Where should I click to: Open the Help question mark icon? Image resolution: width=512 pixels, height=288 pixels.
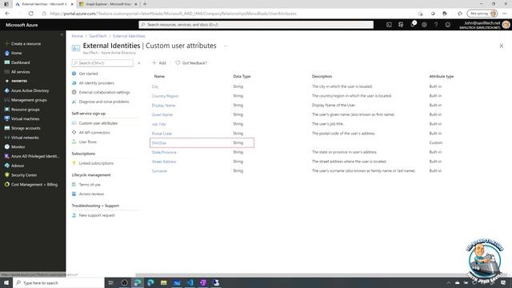pyautogui.click(x=436, y=25)
